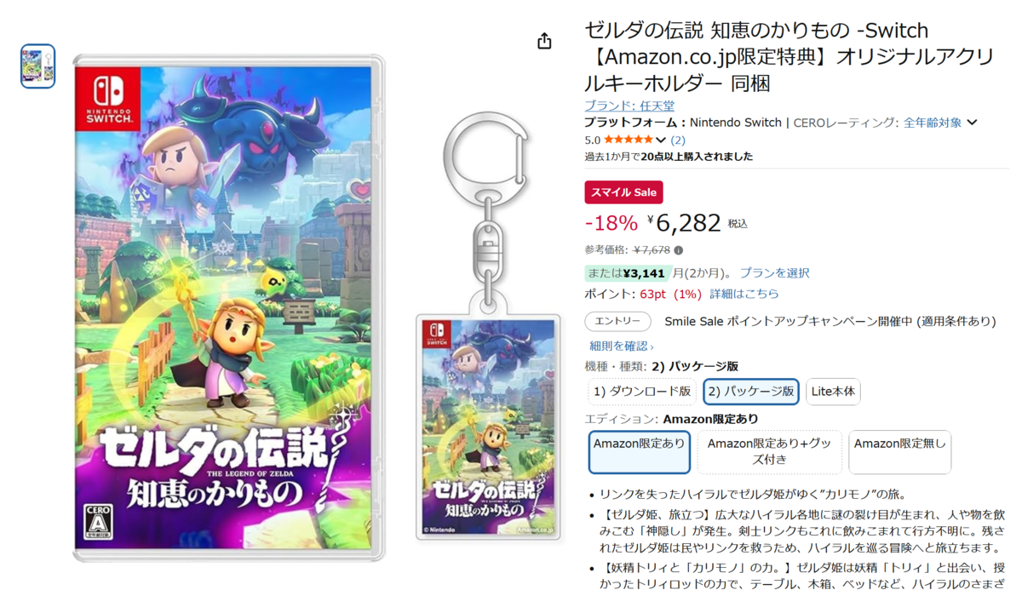Open the ブランド: 任天堂 brand link
The image size is (1022, 590).
click(x=629, y=106)
